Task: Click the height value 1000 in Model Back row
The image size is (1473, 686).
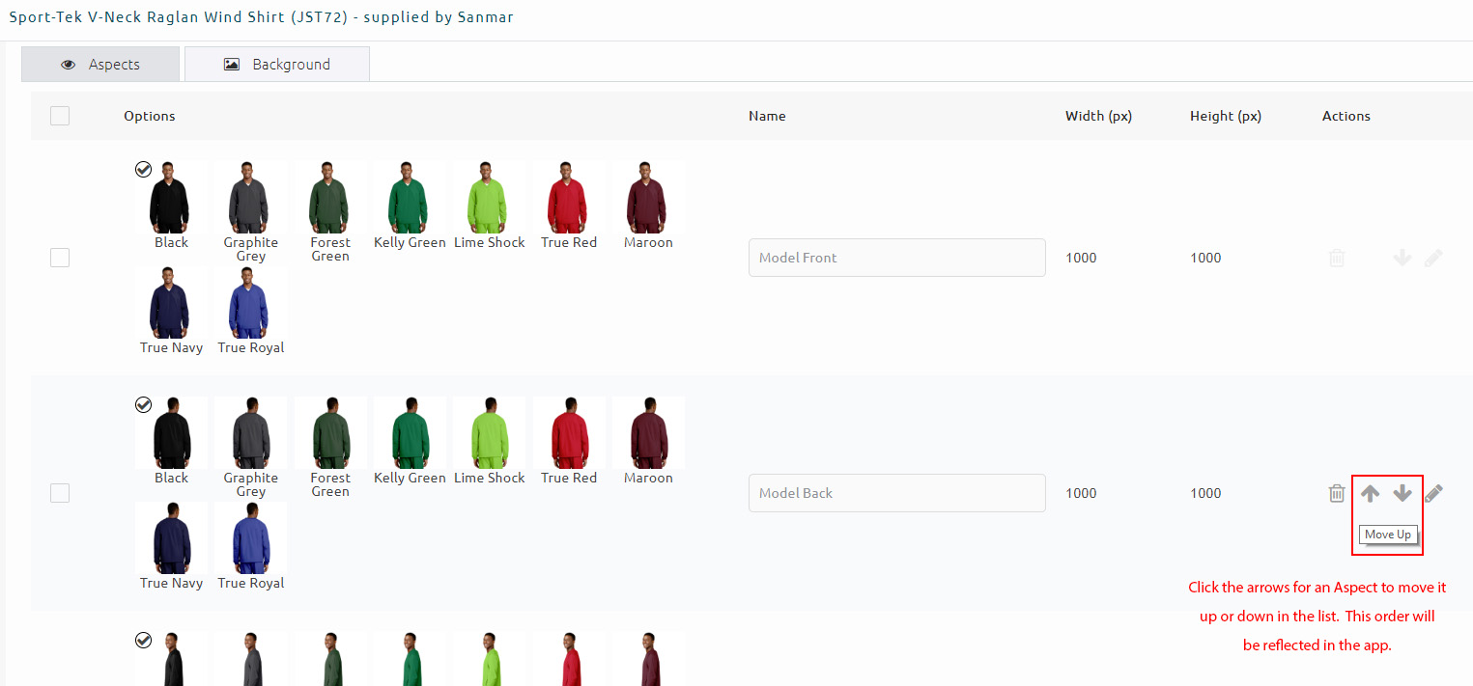Action: [1205, 493]
